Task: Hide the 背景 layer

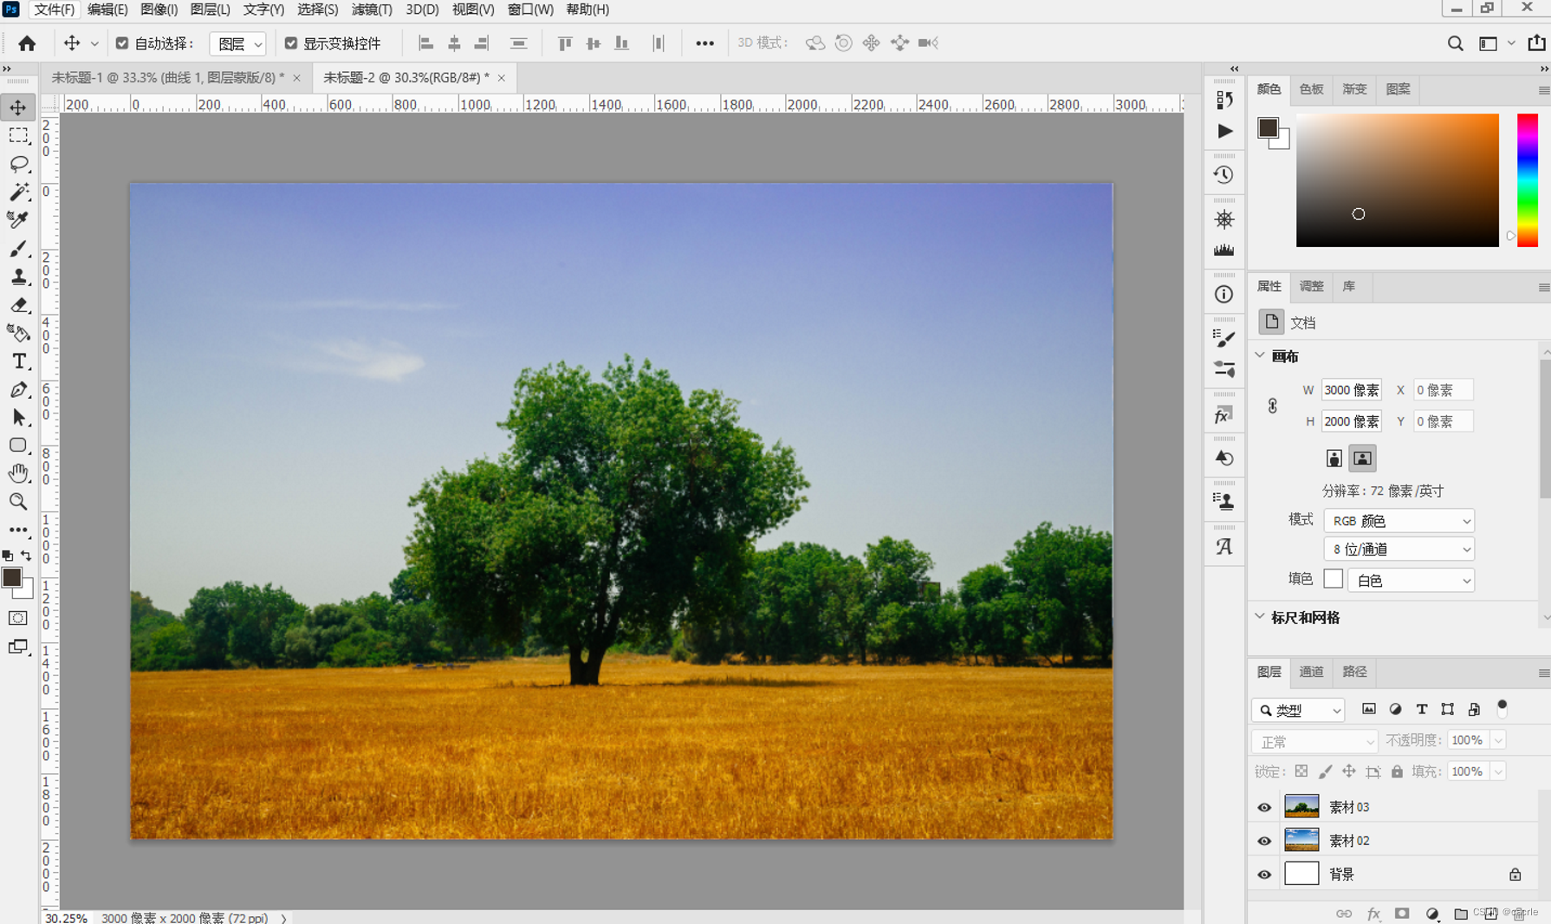Action: coord(1264,875)
